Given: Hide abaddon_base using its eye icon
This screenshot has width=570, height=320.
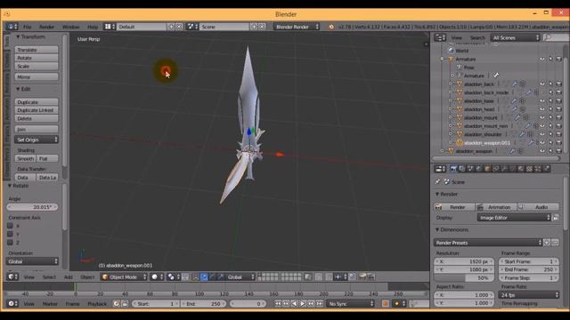Looking at the screenshot, I should [542, 100].
